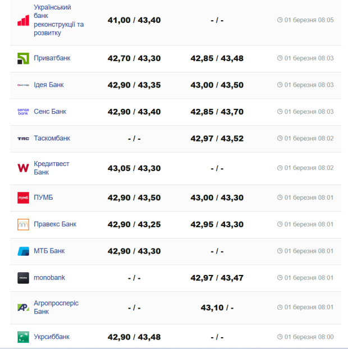
Task: Click the Sense Bank logo icon
Action: pos(23,112)
